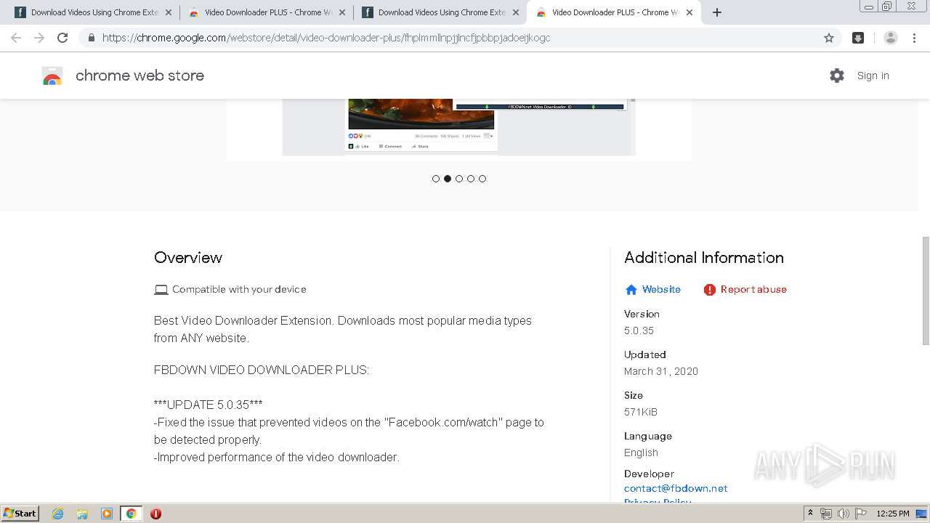The image size is (930, 523).
Task: Open a new tab with the plus button
Action: tap(717, 12)
